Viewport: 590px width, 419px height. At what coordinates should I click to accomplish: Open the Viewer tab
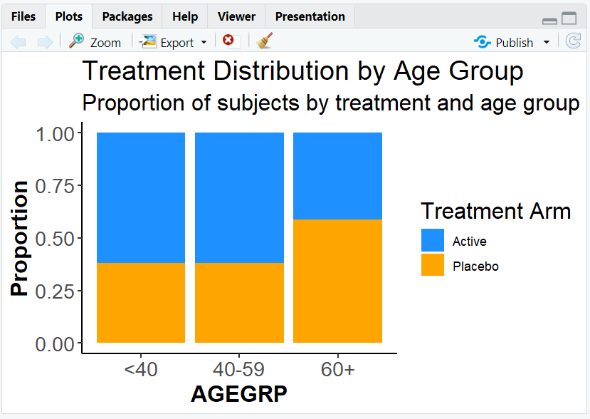point(236,16)
